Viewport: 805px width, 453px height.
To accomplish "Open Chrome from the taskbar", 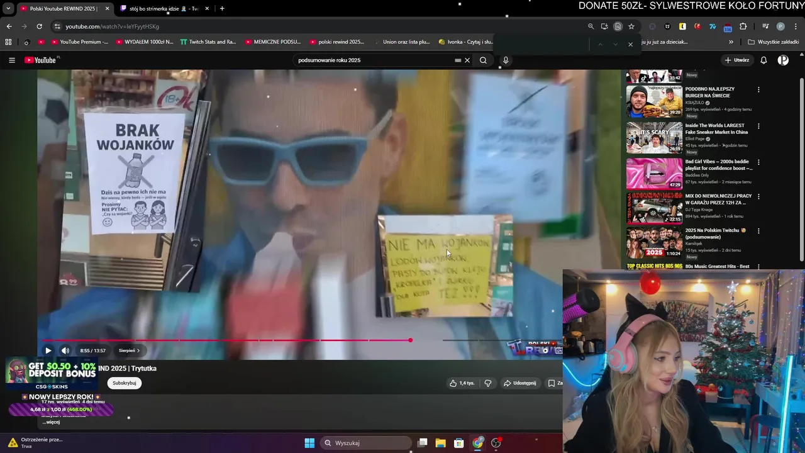I will pos(478,443).
